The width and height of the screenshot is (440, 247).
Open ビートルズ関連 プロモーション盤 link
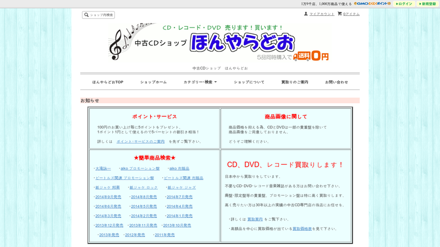125,178
